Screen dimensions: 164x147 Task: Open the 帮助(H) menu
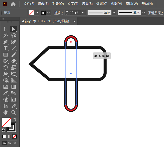tap(147, 4)
